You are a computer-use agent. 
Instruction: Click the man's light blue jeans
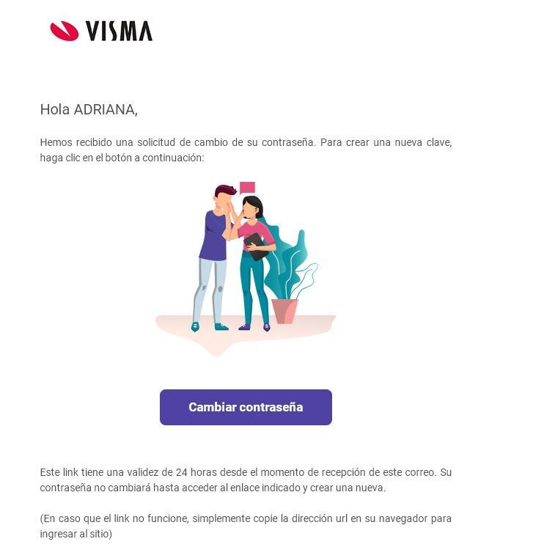(210, 291)
